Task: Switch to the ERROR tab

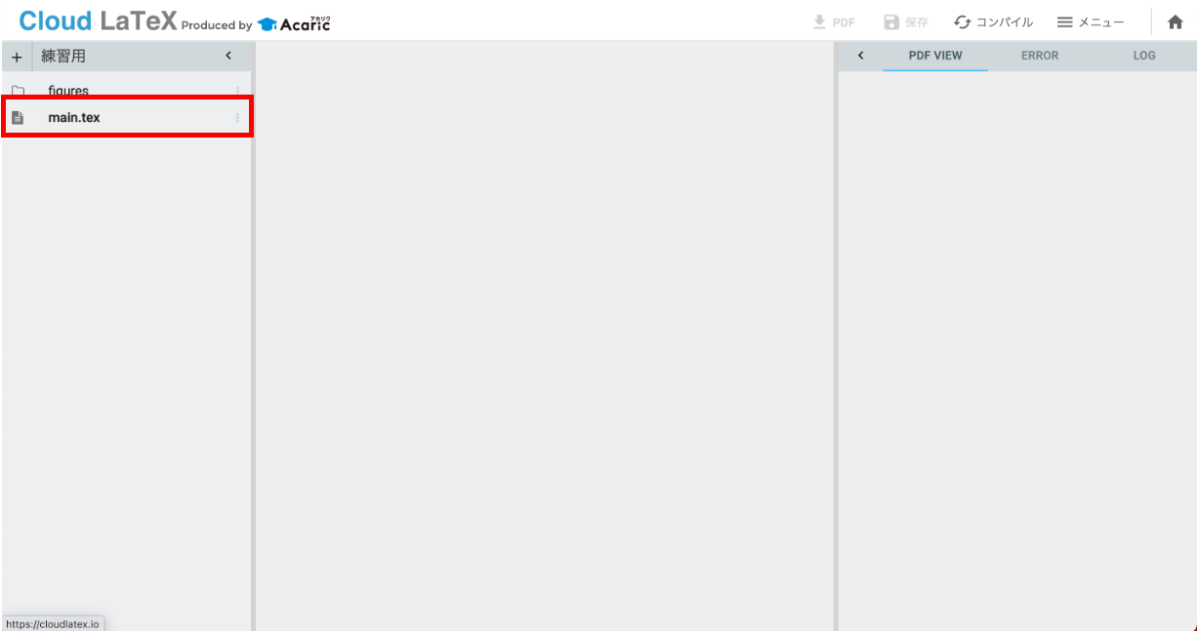Action: tap(1039, 56)
